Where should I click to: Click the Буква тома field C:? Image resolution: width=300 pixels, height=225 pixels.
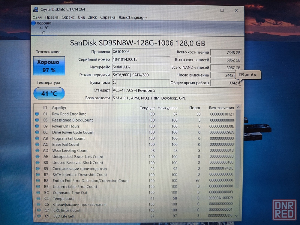[141, 83]
